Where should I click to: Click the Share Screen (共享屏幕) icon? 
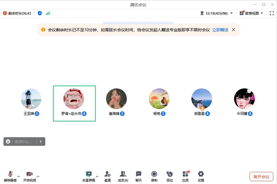click(x=89, y=174)
